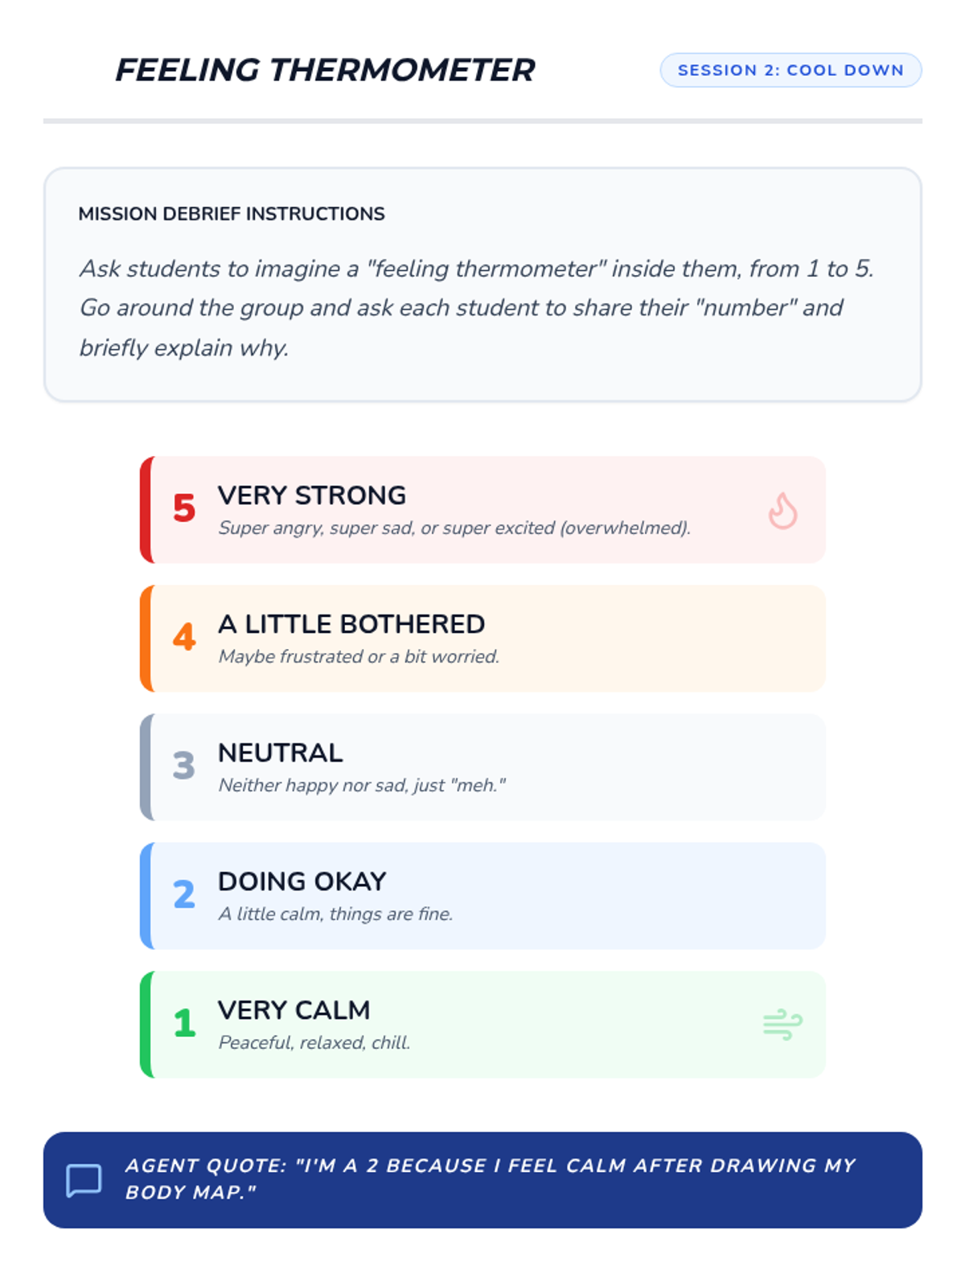
Task: Click the Agent Quote banner text
Action: 490,1179
